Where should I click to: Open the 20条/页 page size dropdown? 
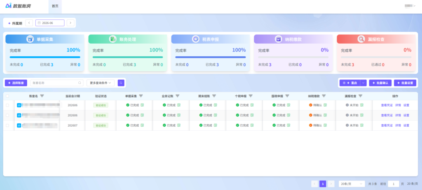click(x=352, y=184)
